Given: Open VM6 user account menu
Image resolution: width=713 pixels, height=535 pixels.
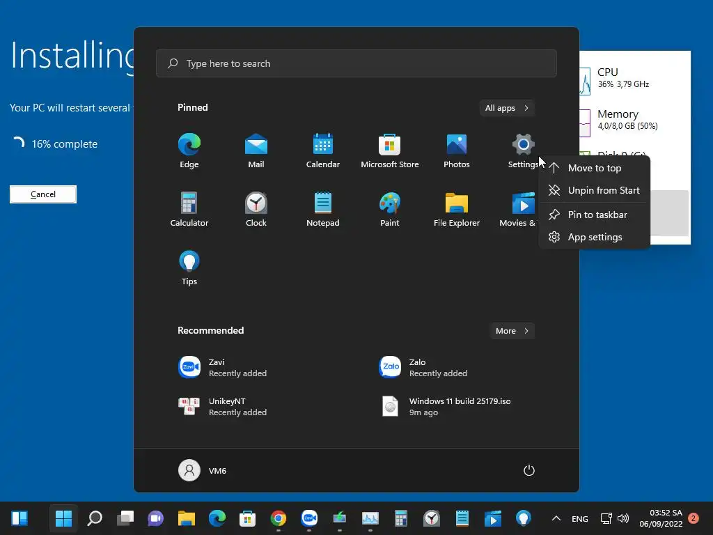Looking at the screenshot, I should click(203, 470).
